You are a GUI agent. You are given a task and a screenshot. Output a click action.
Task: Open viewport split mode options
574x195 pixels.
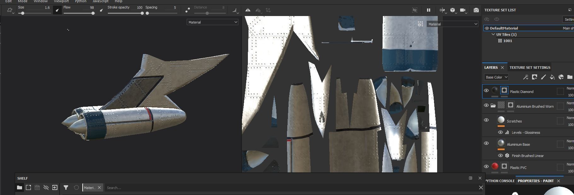pos(442,10)
